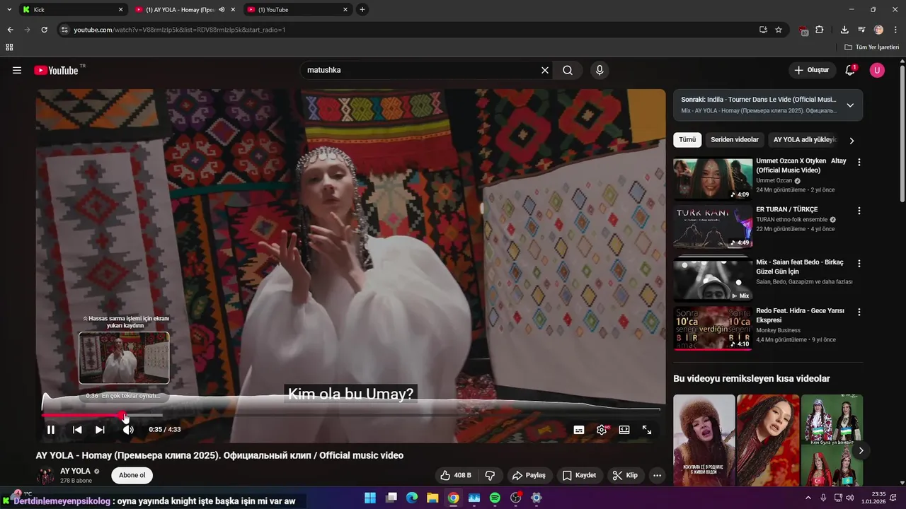
Task: Run search with the magnifier button
Action: 568,70
